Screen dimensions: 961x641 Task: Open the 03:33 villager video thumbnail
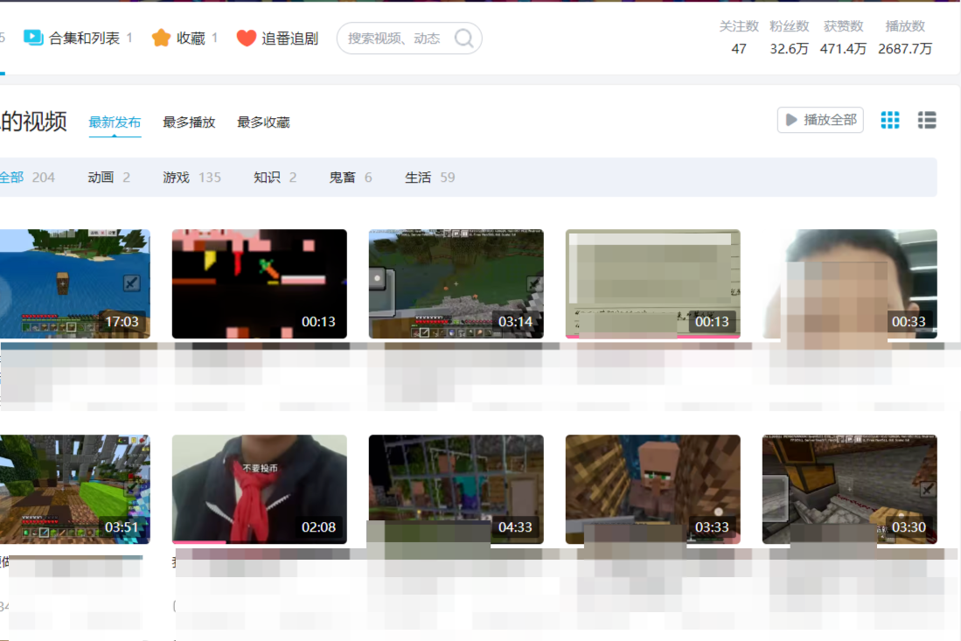coord(652,489)
